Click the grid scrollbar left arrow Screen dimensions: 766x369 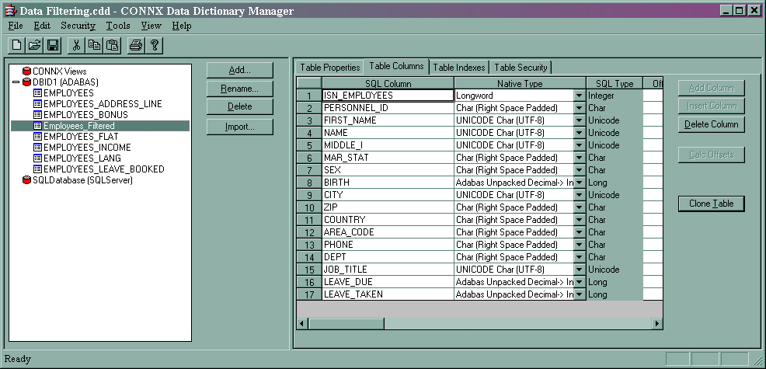302,323
